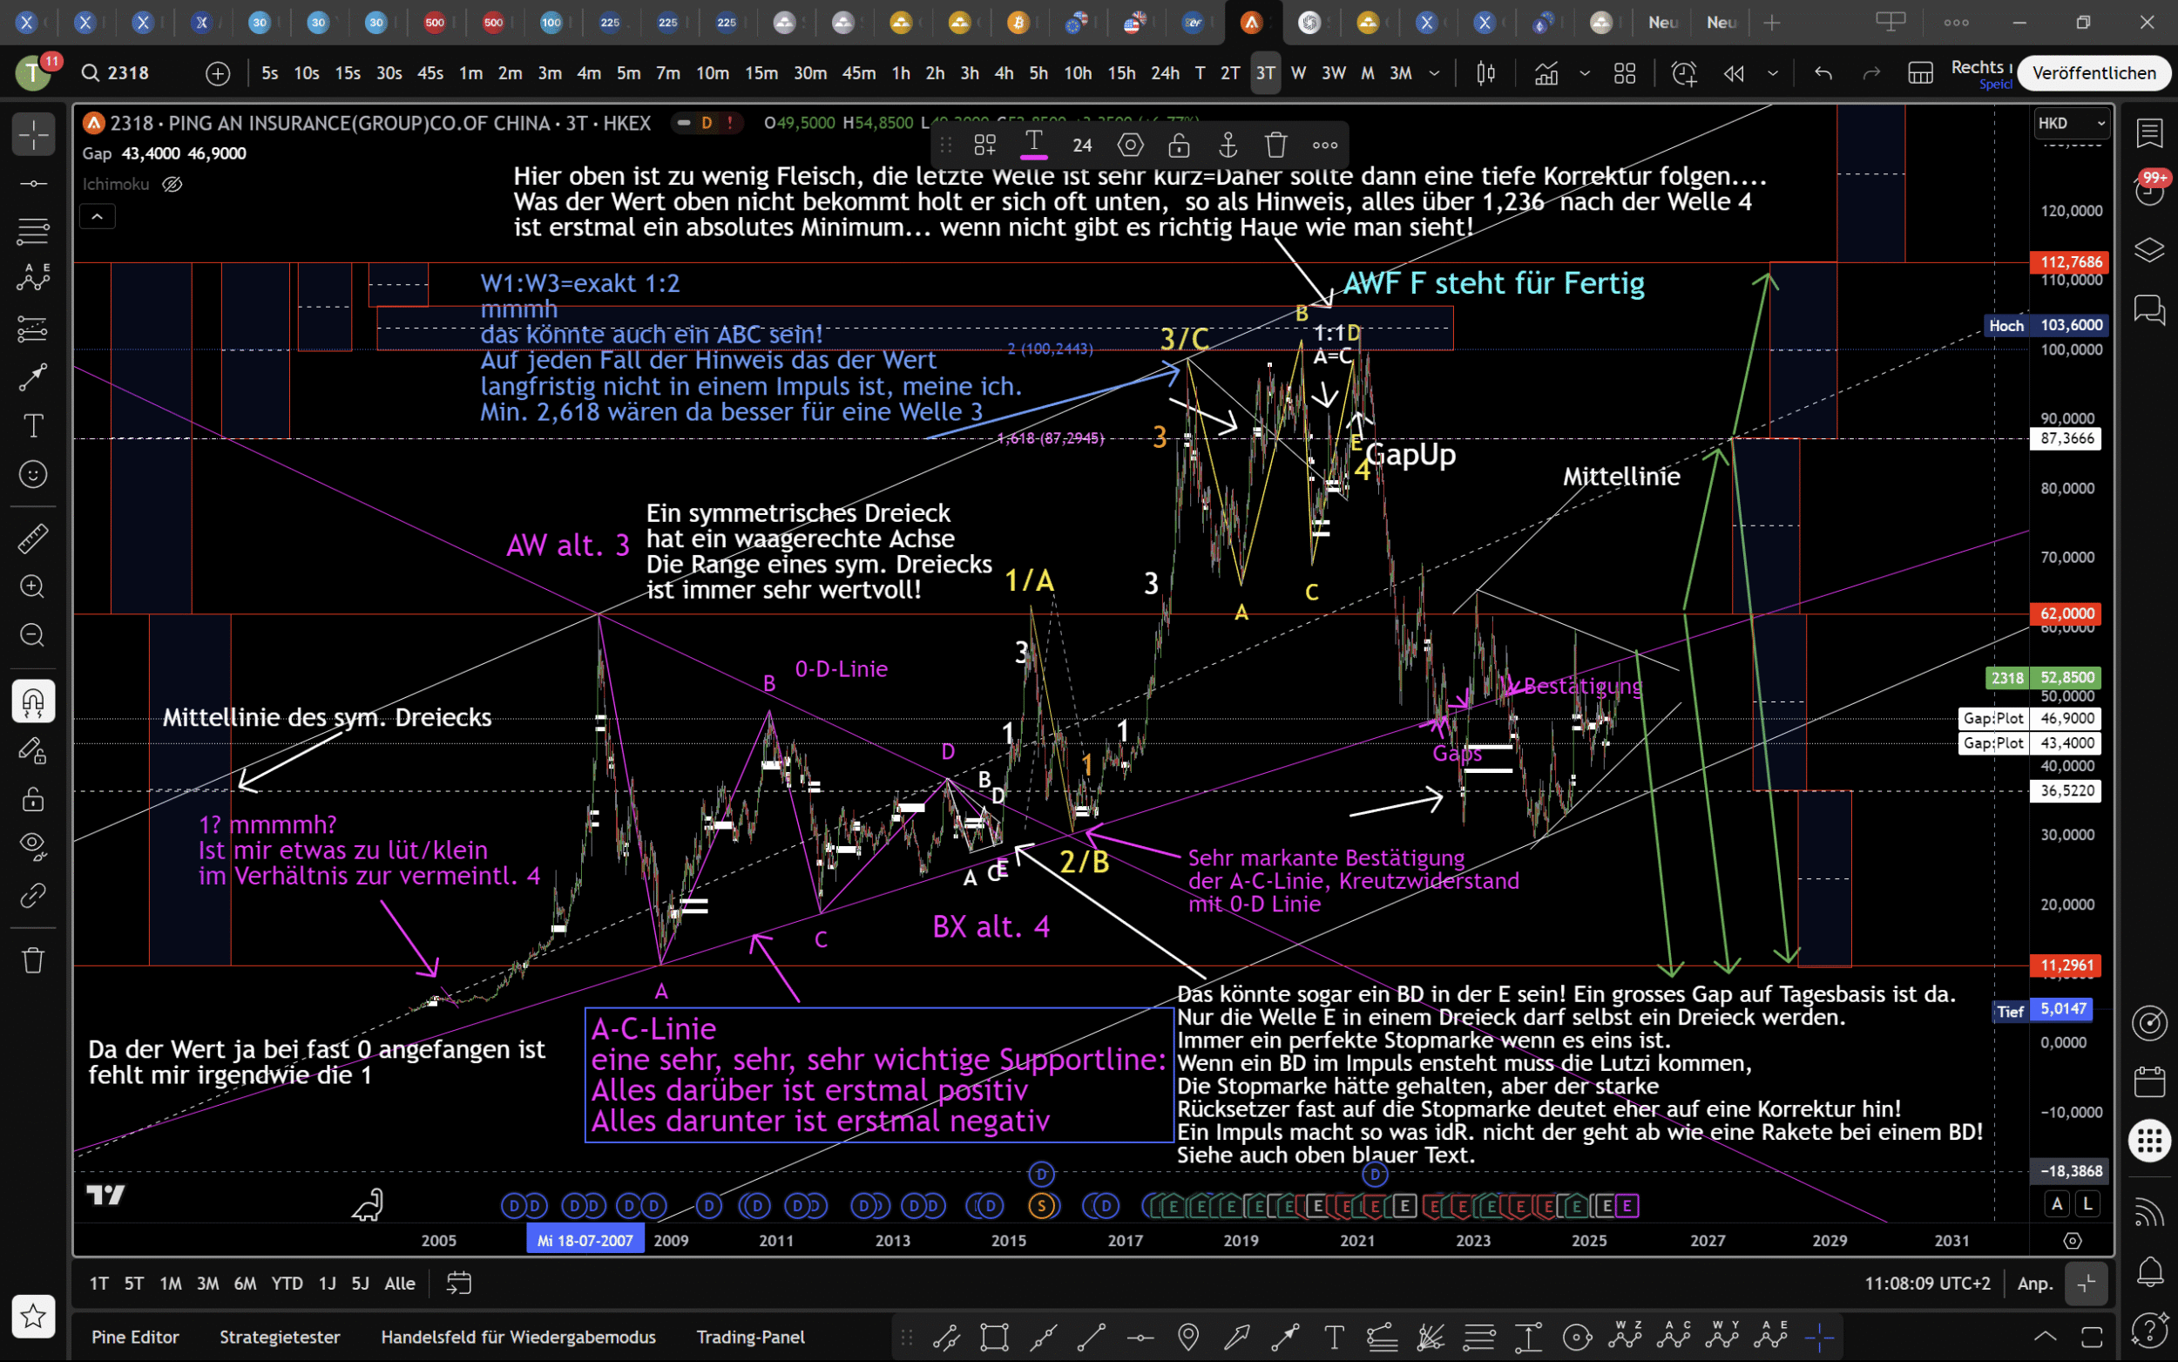The image size is (2178, 1362).
Task: Open the drawing settings hexagon icon
Action: 1130,144
